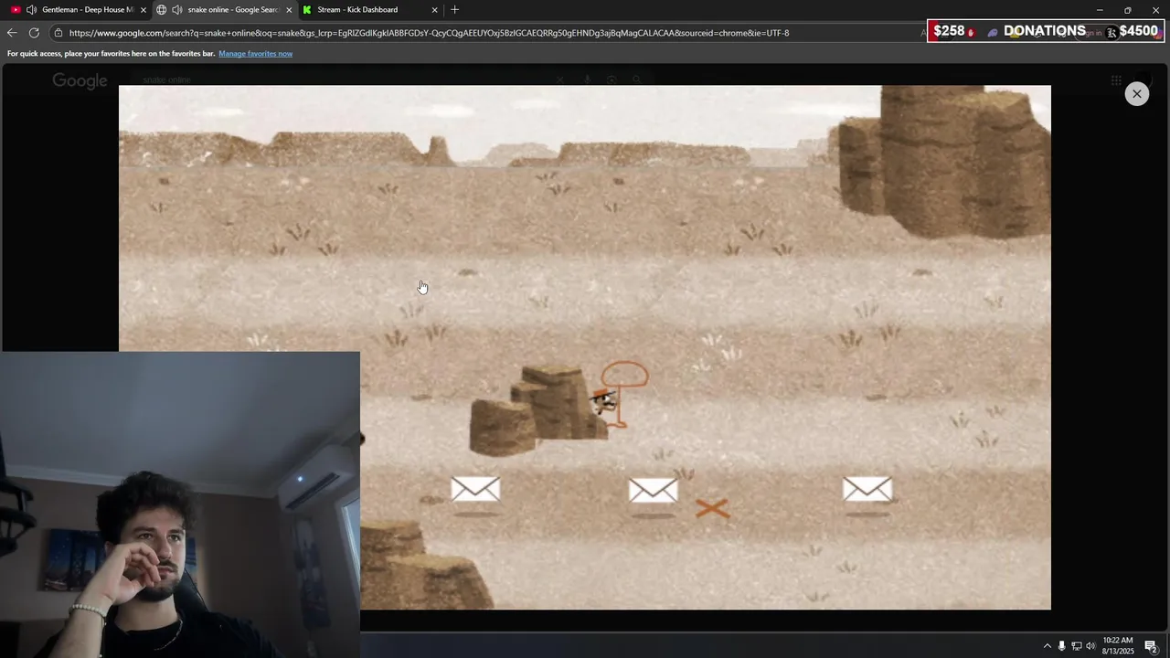Click the YouTube favicon on first tab
The width and height of the screenshot is (1170, 658).
pos(16,10)
